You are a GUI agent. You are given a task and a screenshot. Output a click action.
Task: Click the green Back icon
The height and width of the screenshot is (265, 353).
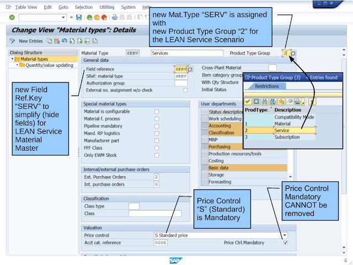(x=89, y=17)
